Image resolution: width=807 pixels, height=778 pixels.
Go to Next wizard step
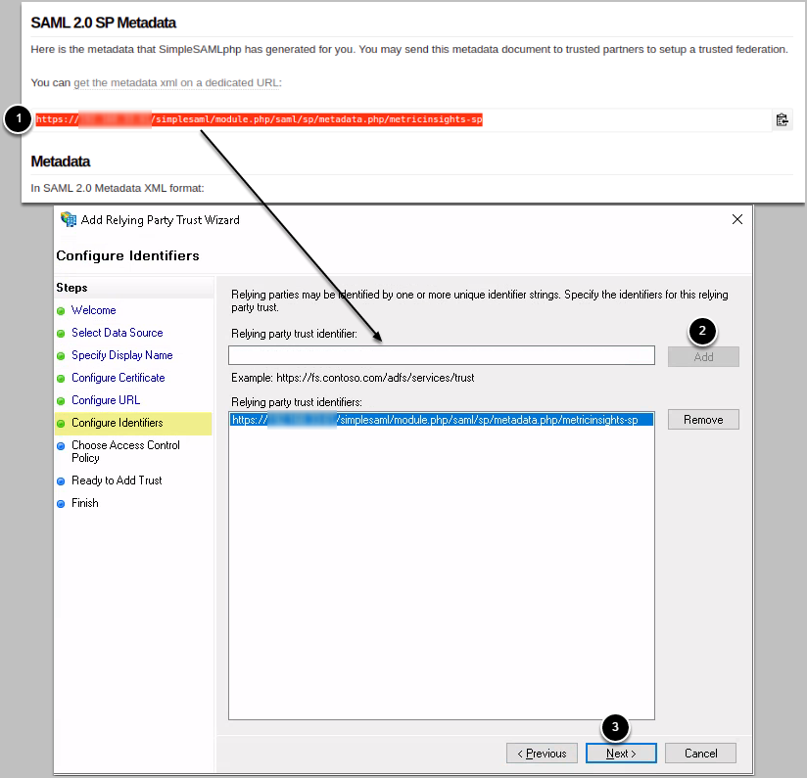[x=621, y=754]
